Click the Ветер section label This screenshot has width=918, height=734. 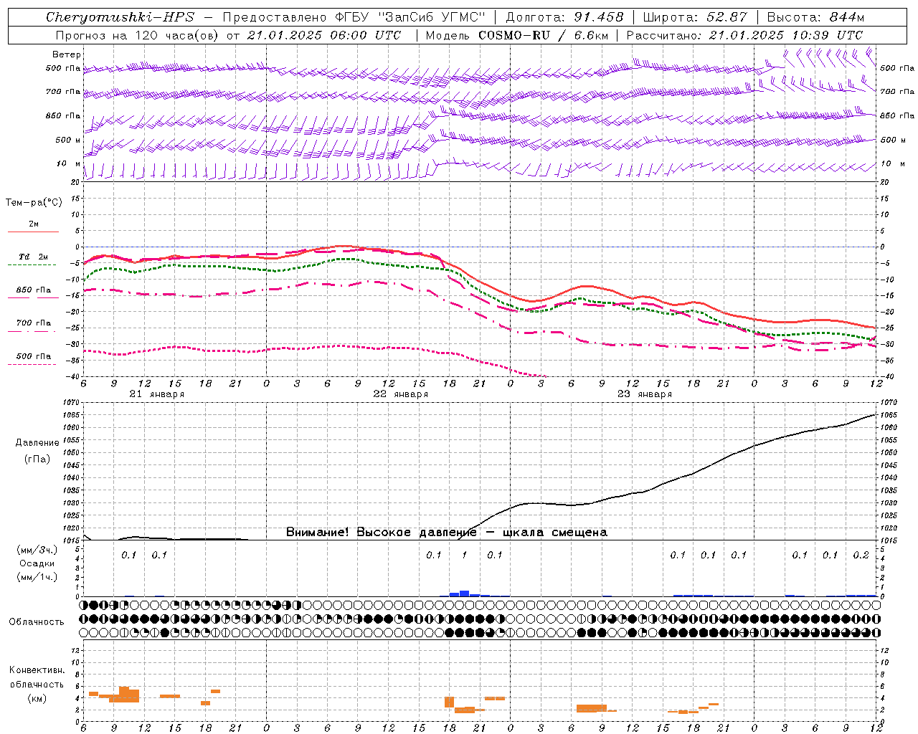[66, 54]
